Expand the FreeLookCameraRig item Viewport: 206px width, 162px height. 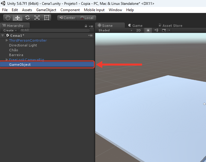[x=7, y=59]
